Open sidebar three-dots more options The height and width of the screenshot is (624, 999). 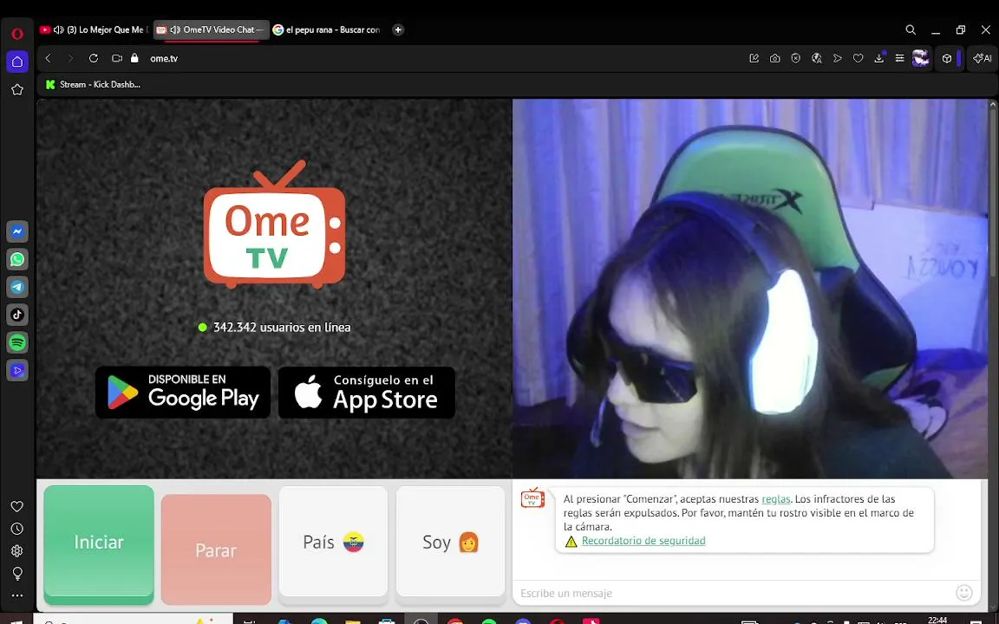point(17,596)
